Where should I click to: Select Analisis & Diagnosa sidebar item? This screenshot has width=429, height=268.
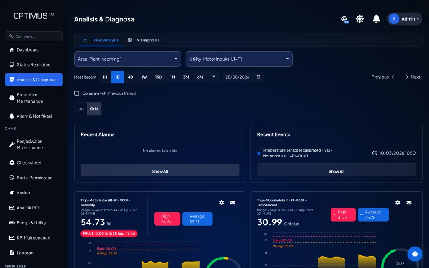pos(34,80)
